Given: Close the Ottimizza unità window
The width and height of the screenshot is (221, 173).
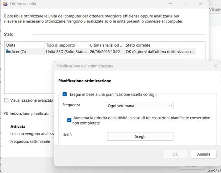Looking at the screenshot, I should [x=201, y=4].
